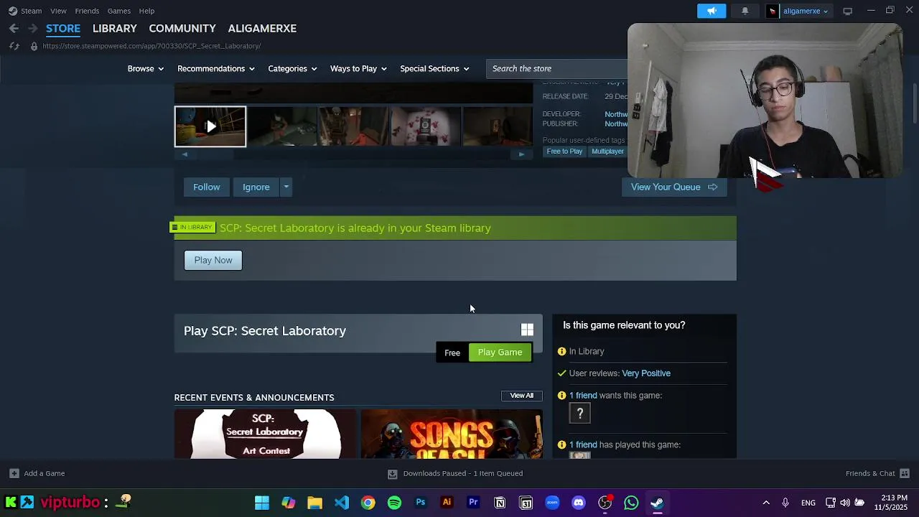Image resolution: width=919 pixels, height=517 pixels.
Task: Switch to the LIBRARY tab
Action: coord(114,28)
